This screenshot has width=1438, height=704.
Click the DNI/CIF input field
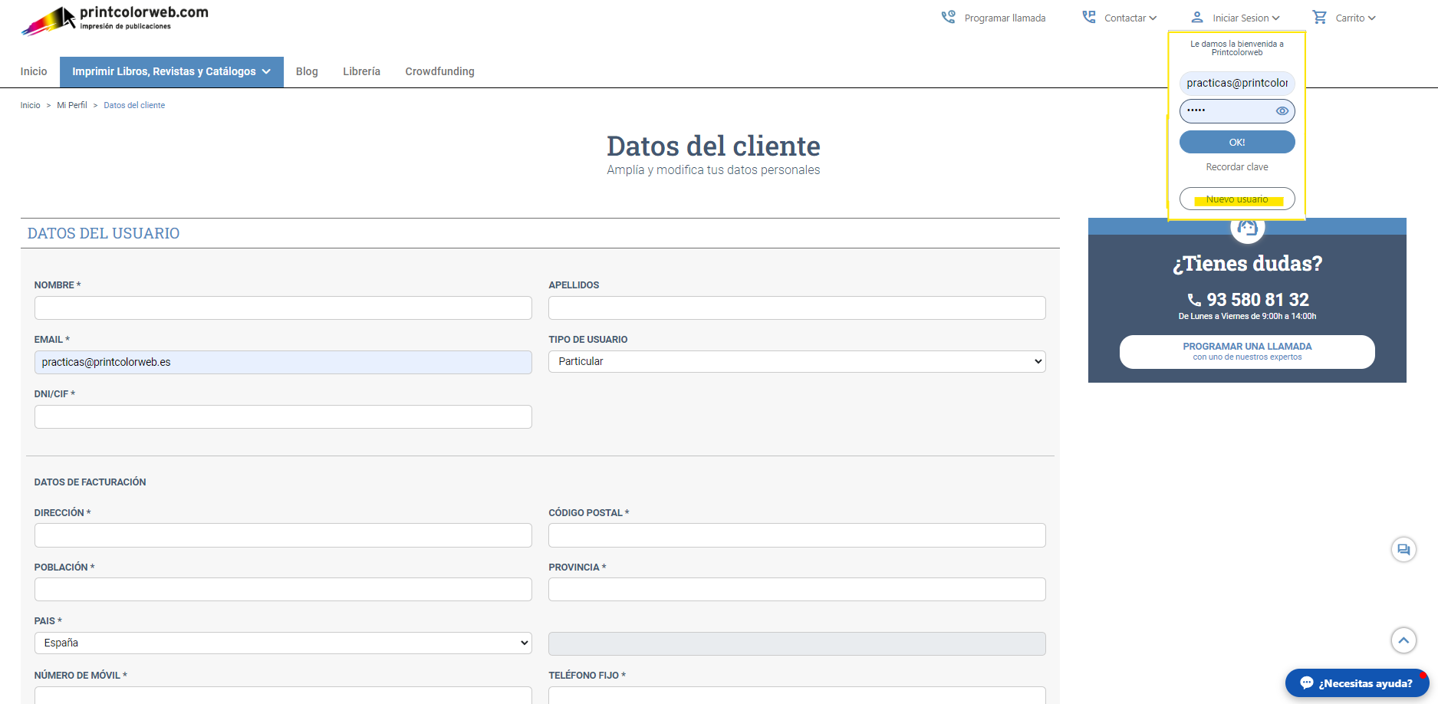point(283,416)
